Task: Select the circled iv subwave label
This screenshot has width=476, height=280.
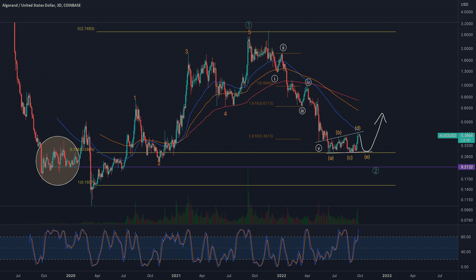Action: pos(308,82)
